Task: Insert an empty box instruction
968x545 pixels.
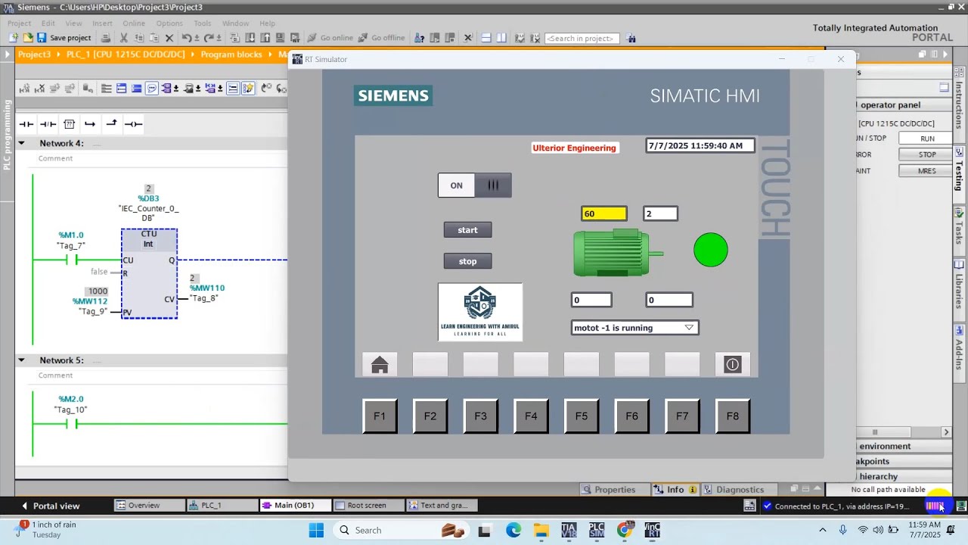Action: (x=69, y=123)
